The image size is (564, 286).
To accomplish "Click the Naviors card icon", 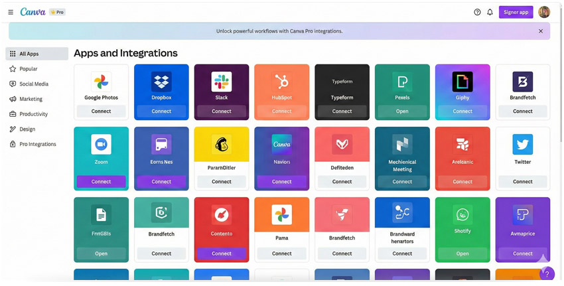I will click(281, 144).
